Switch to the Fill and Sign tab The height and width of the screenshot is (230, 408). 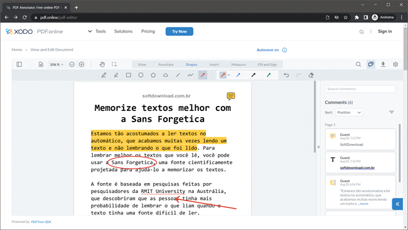[267, 65]
